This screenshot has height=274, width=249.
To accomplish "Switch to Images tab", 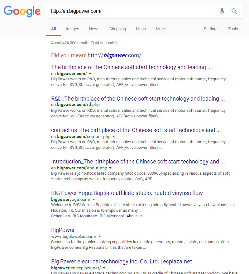I will (x=72, y=29).
